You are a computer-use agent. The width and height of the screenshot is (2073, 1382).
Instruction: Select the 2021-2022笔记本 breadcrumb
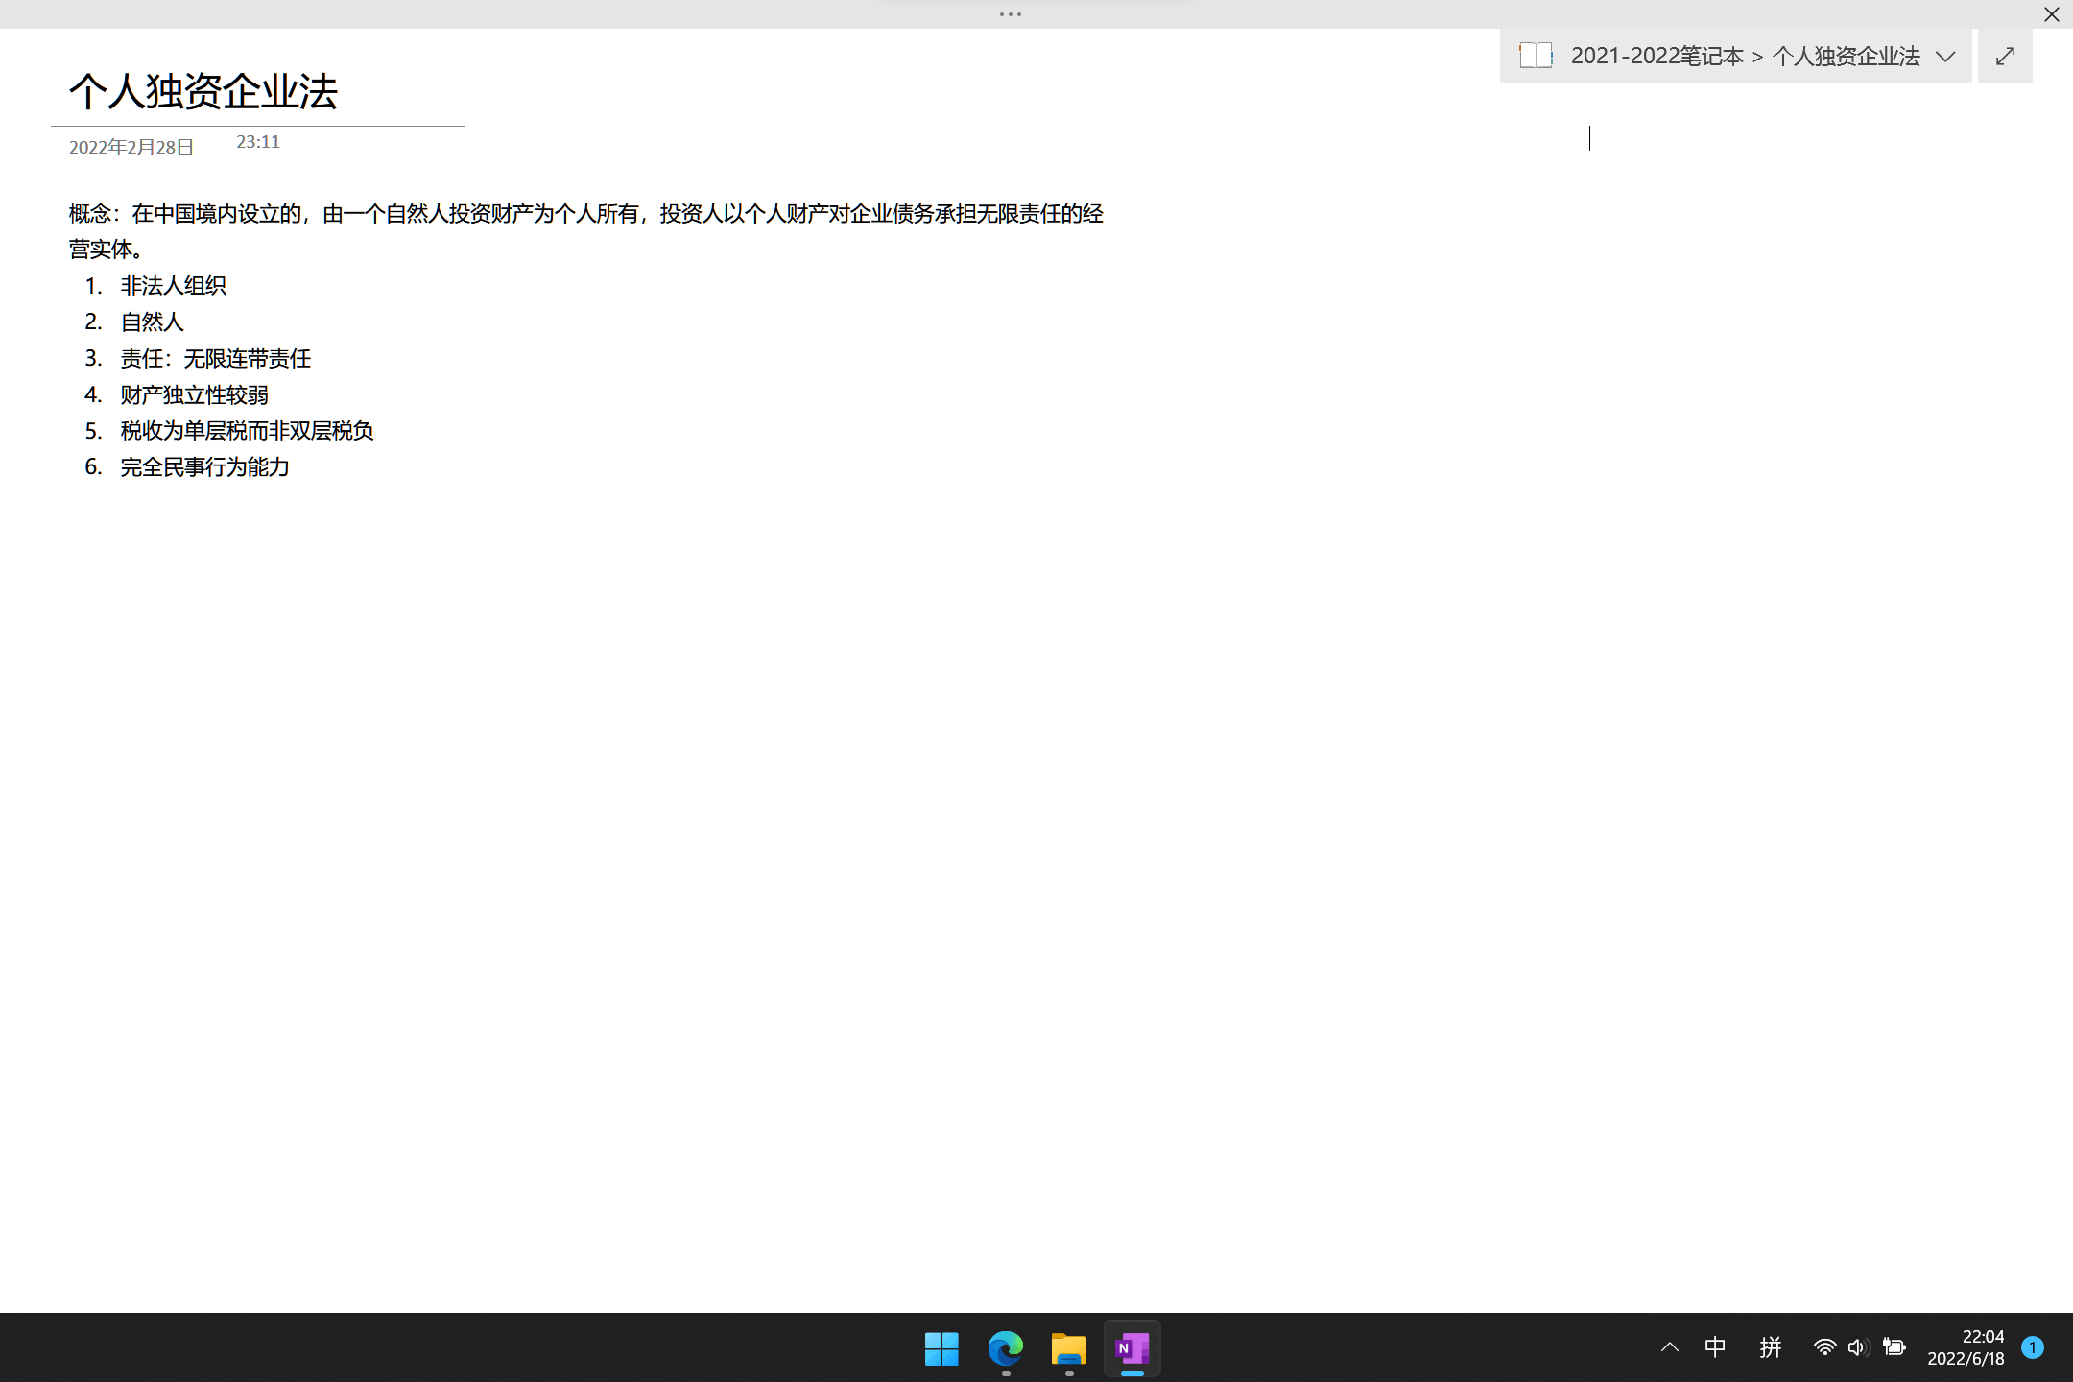[1656, 56]
